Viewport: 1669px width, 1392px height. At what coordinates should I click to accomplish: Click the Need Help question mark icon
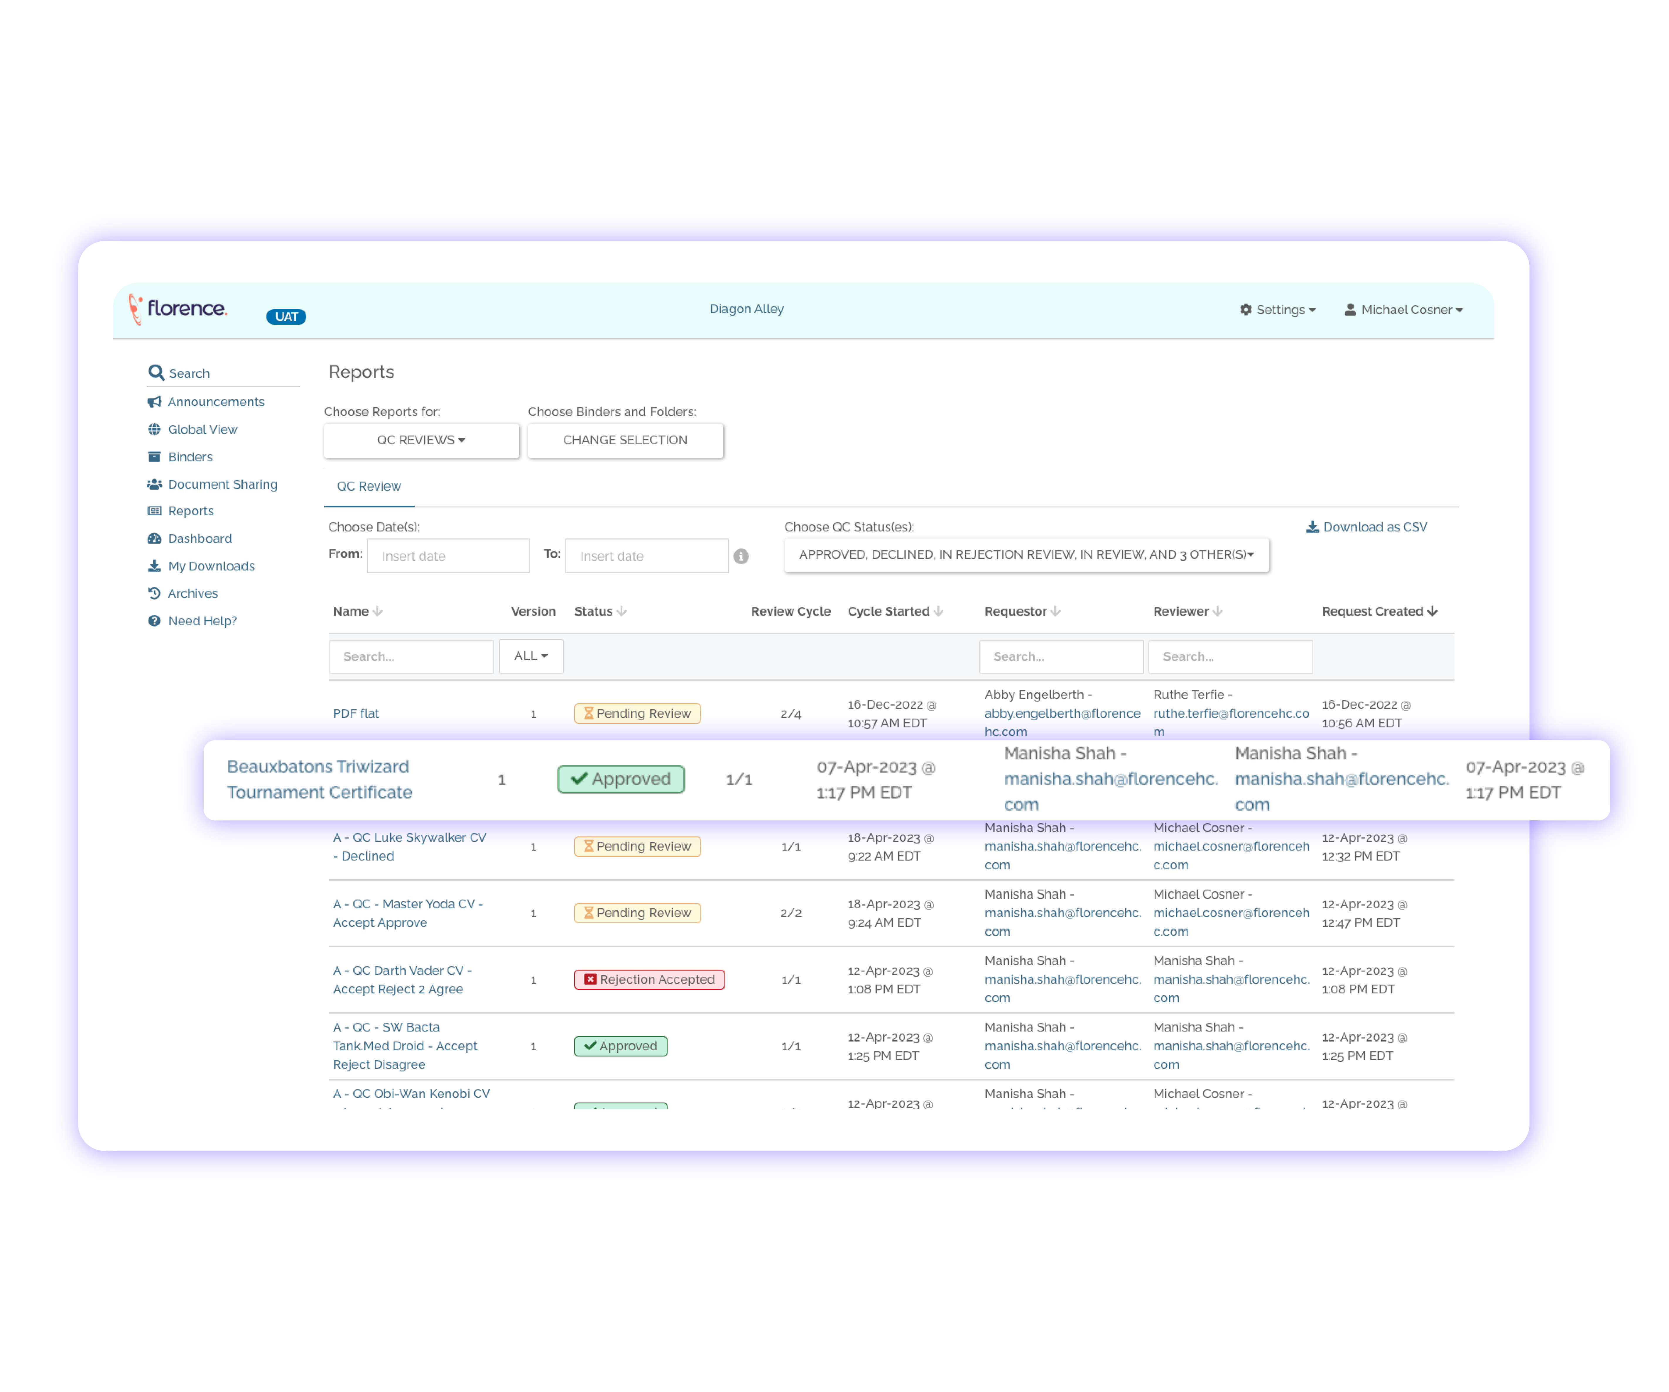(x=154, y=621)
